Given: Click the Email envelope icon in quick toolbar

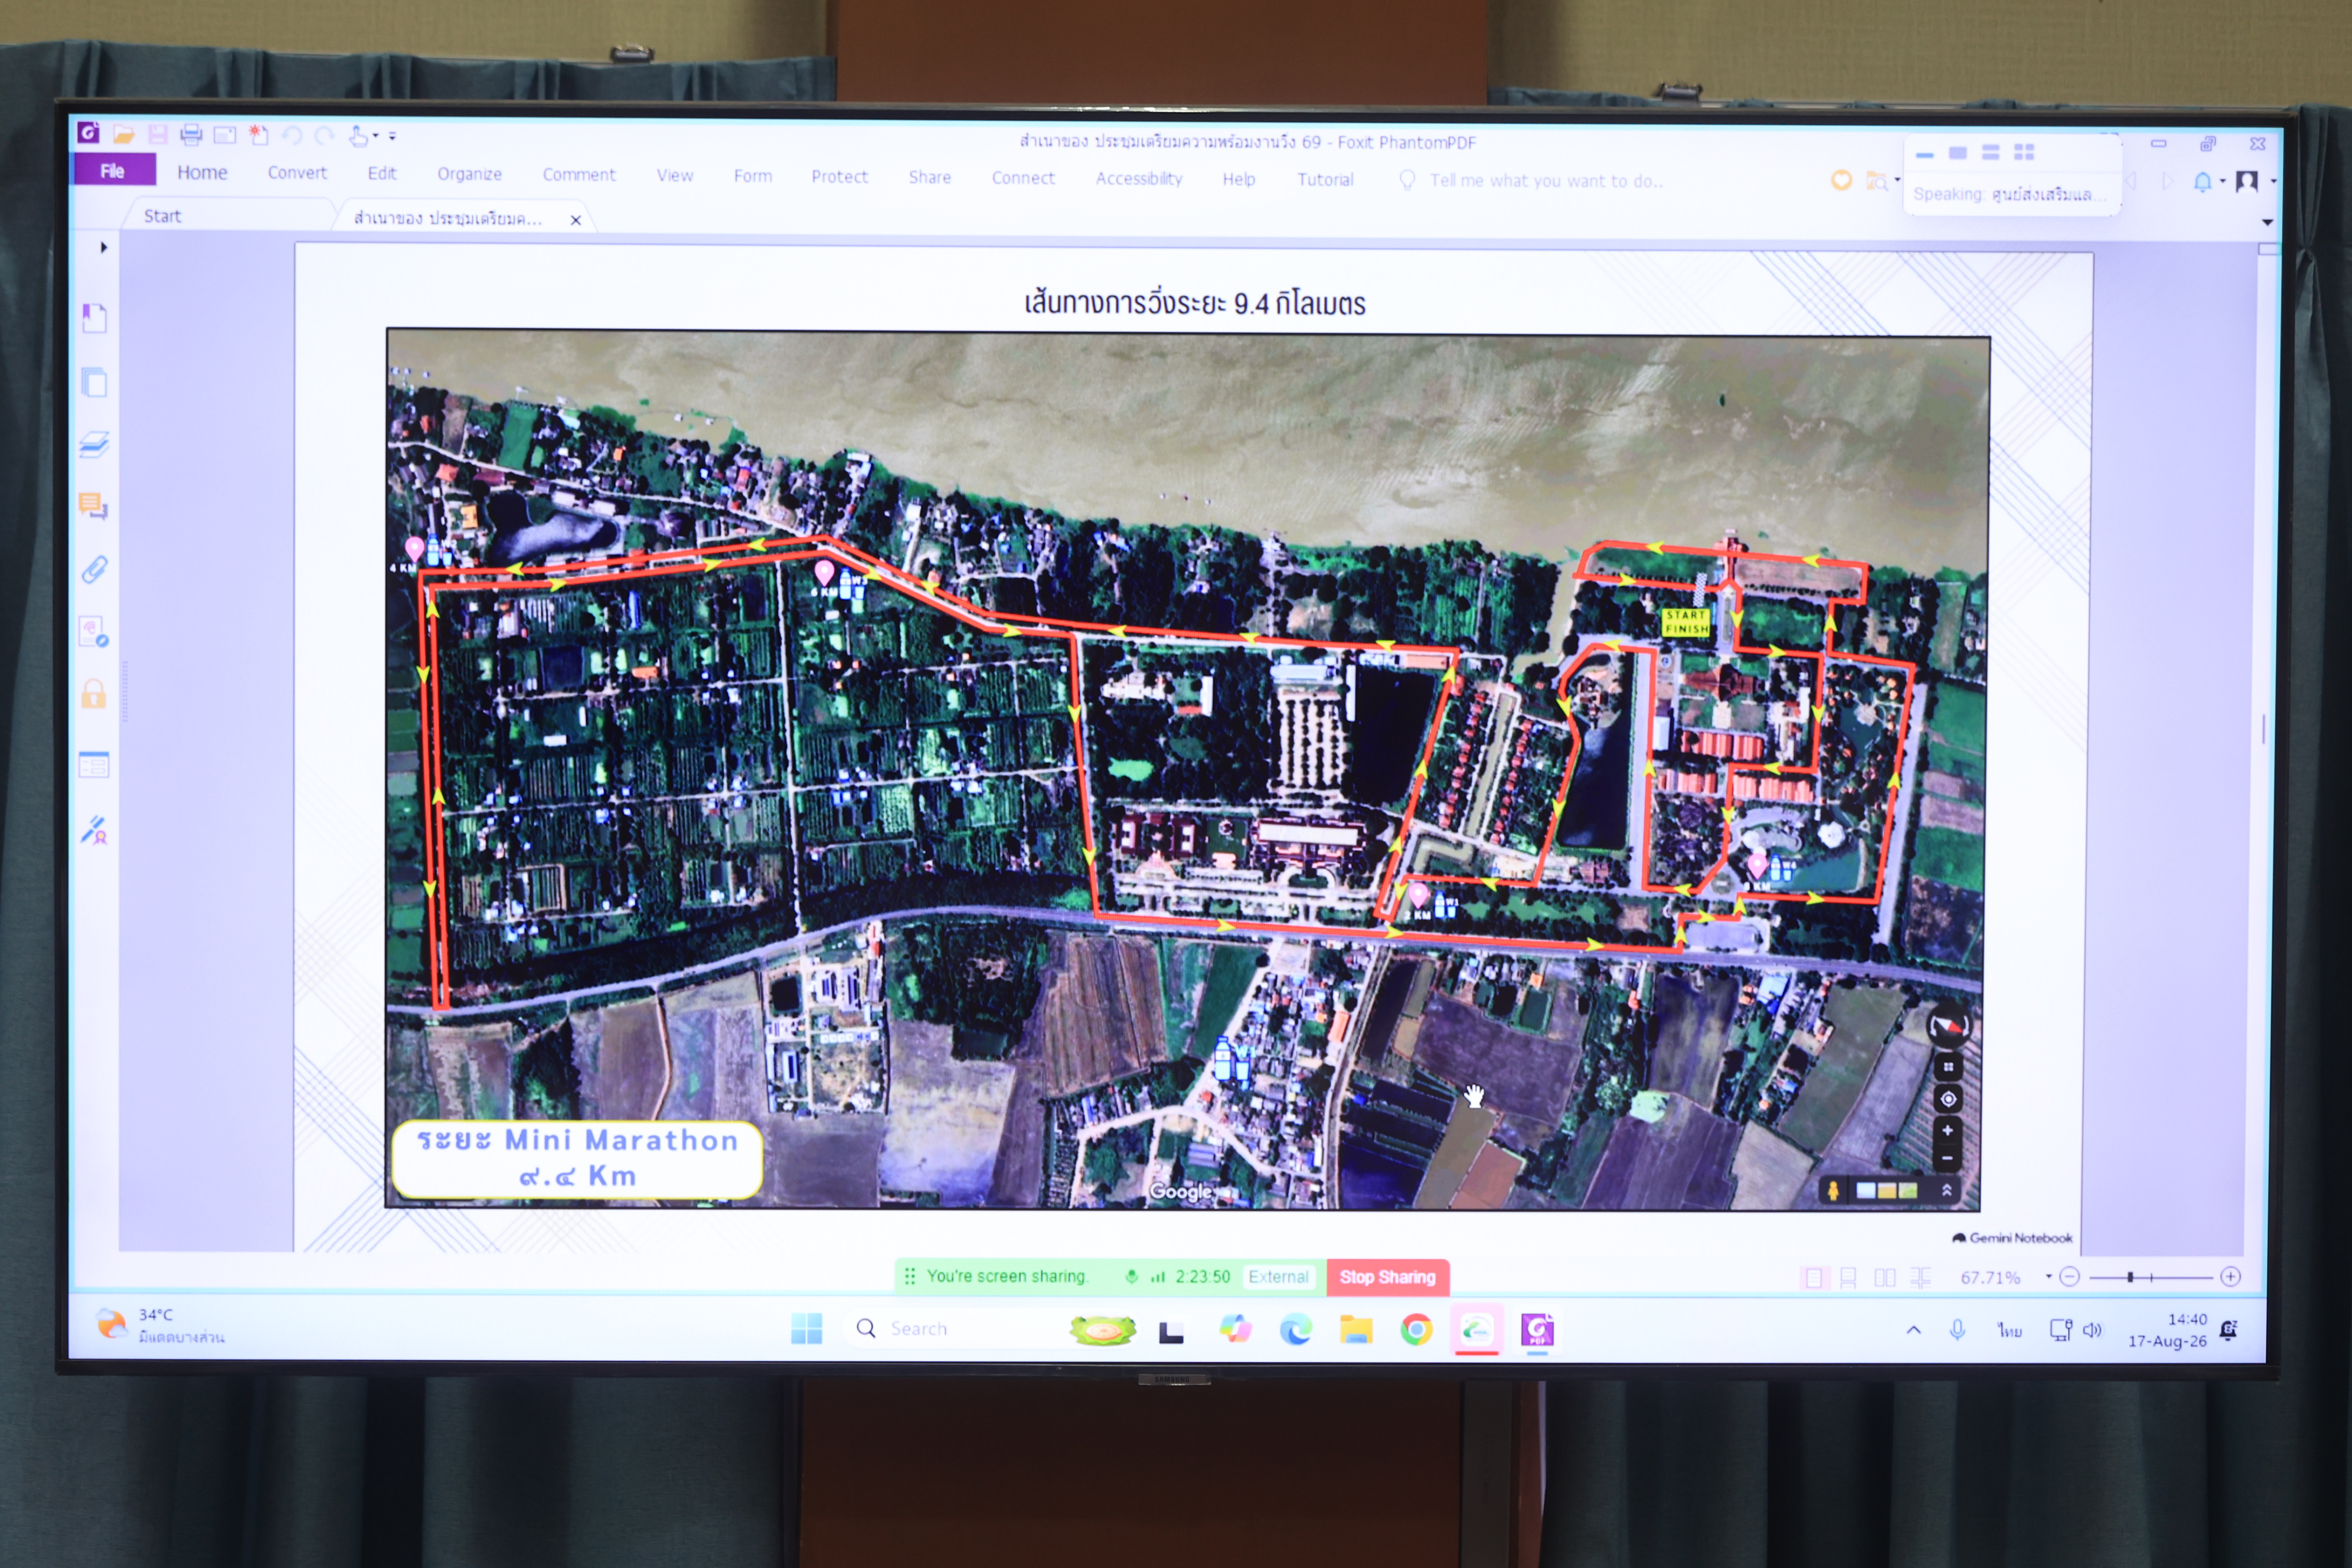Looking at the screenshot, I should (225, 135).
